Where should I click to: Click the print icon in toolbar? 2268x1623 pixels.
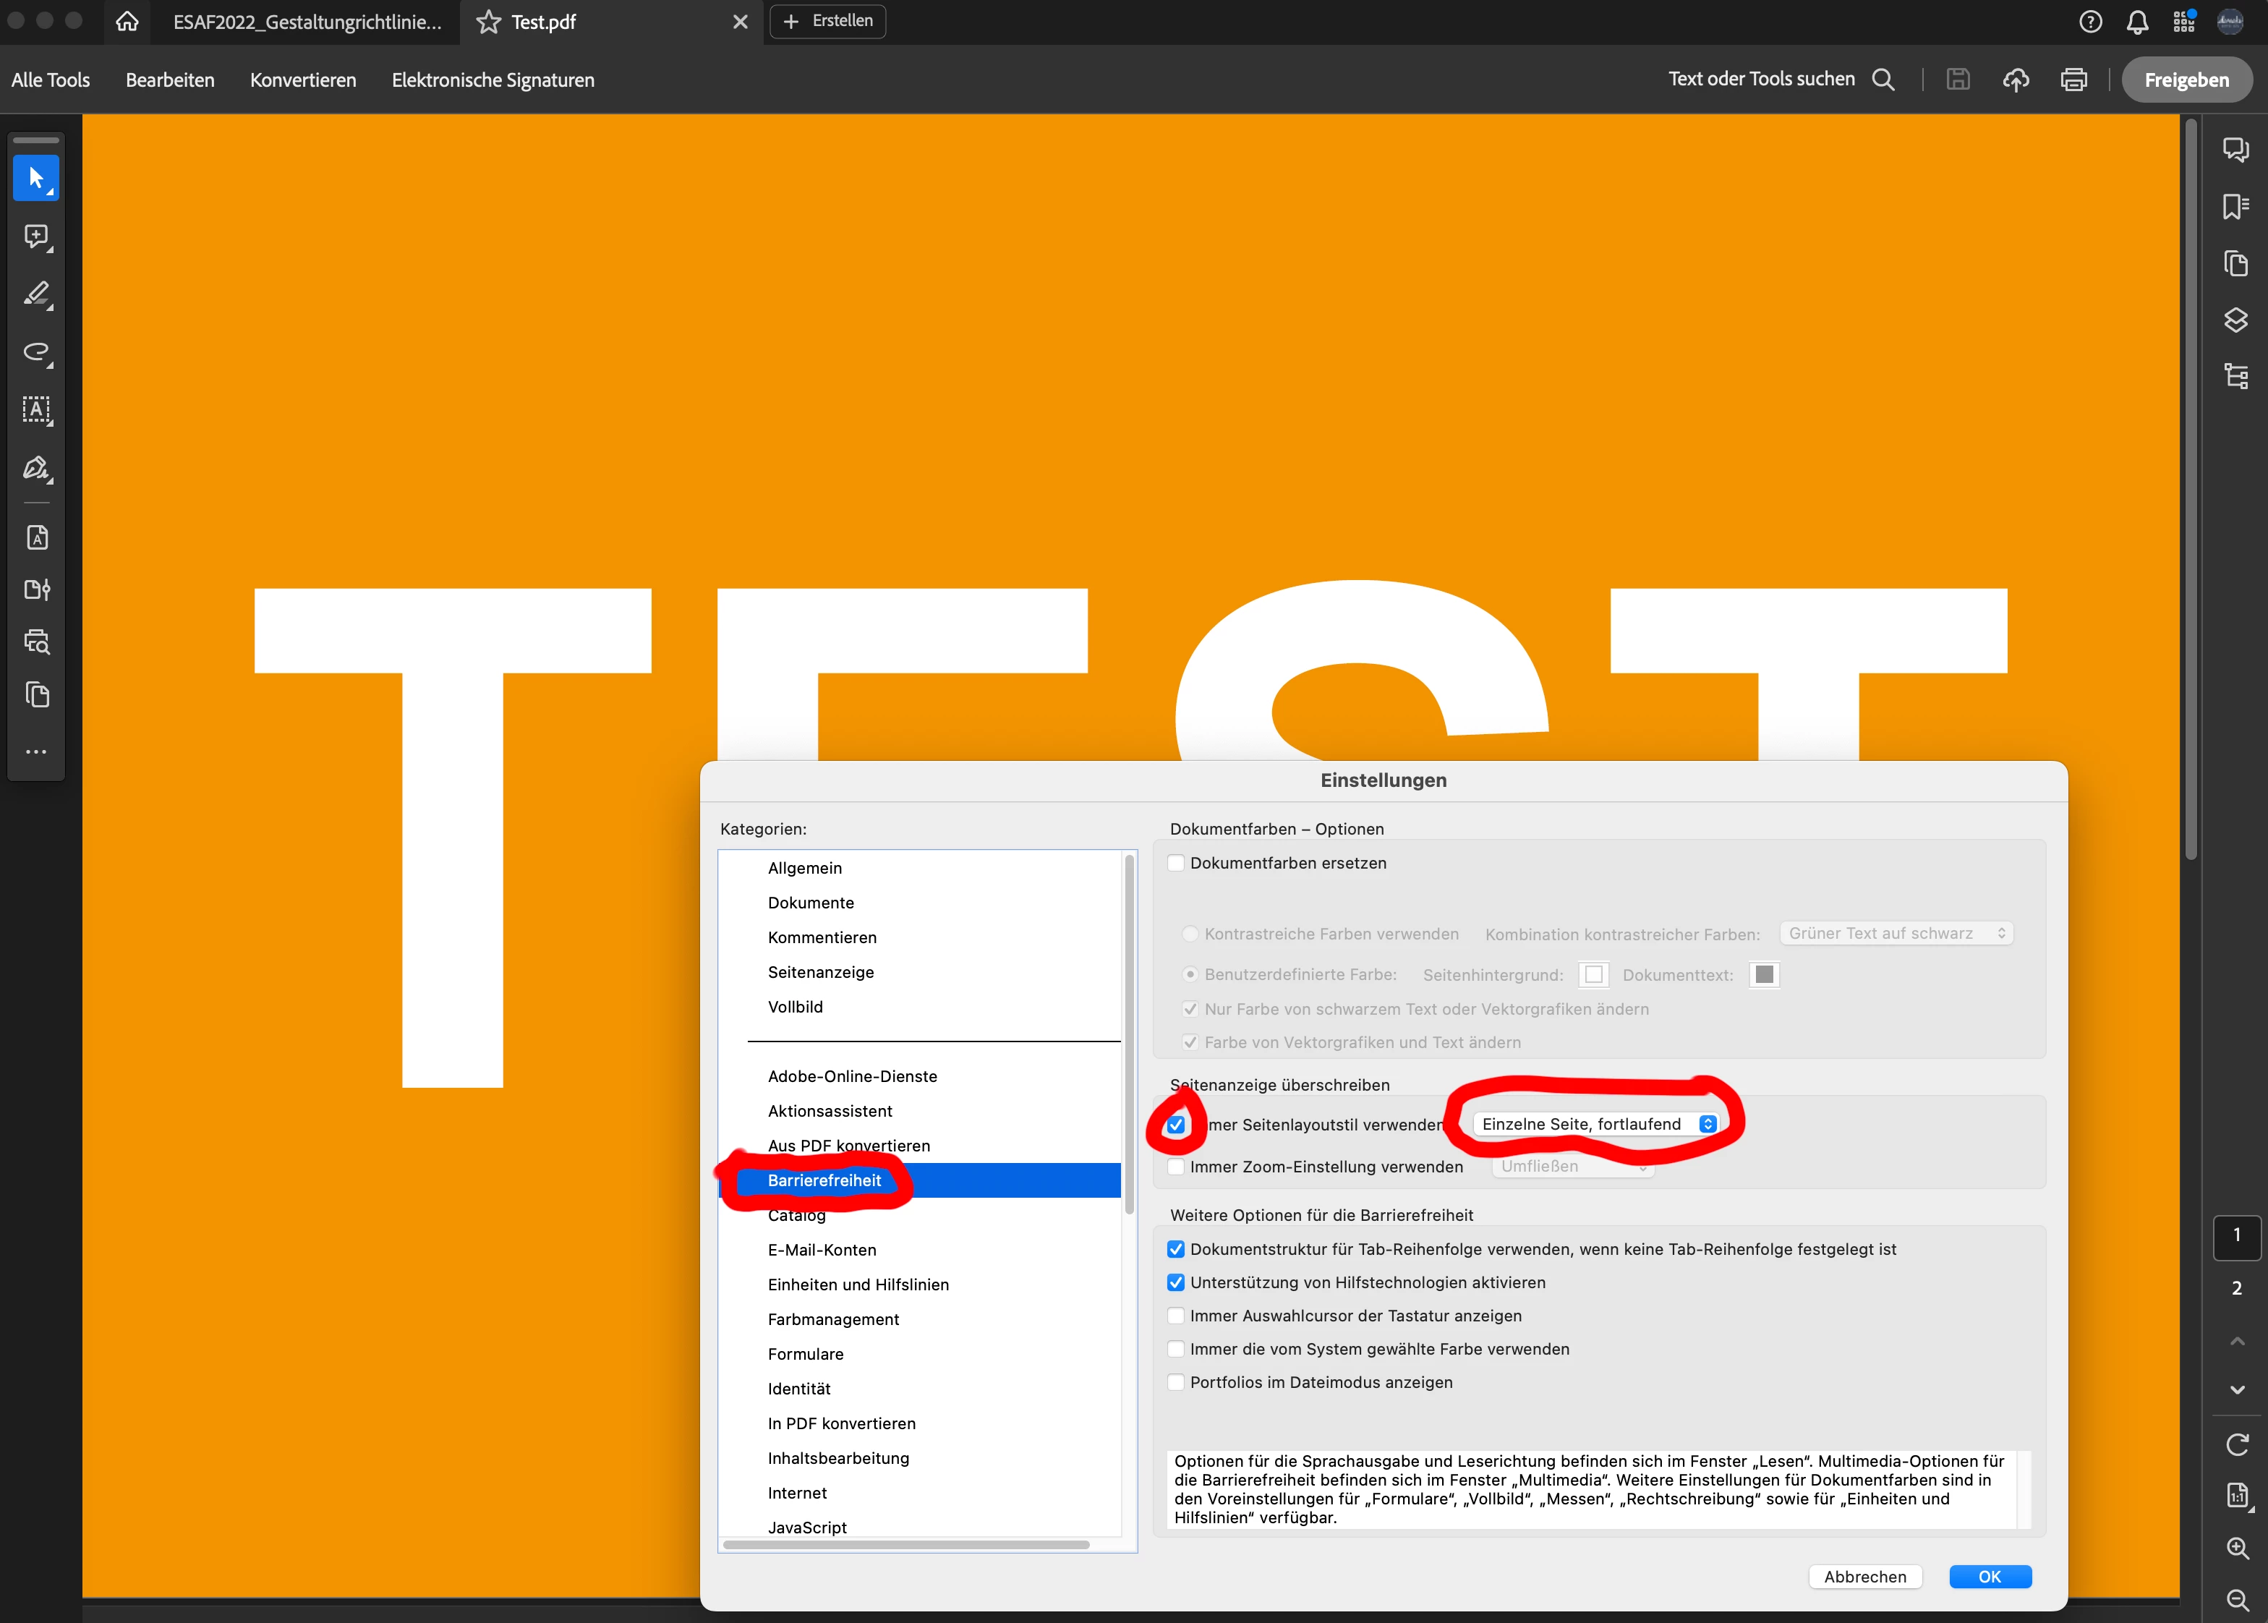tap(2073, 80)
